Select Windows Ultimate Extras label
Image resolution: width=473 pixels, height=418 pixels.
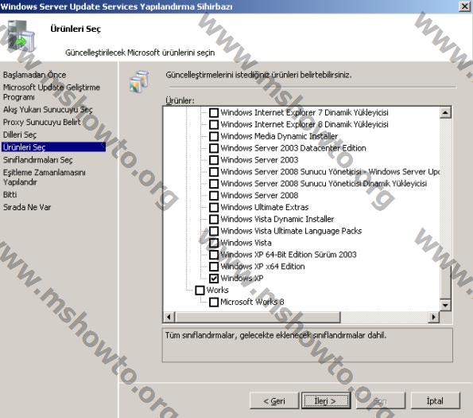point(265,207)
